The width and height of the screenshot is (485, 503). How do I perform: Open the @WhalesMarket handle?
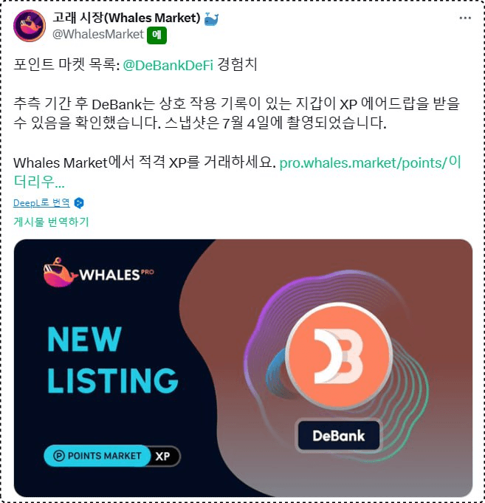98,34
